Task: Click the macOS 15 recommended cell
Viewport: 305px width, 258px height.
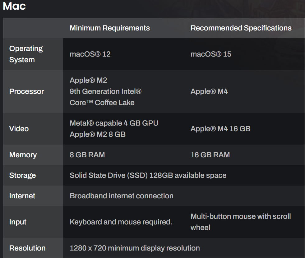Action: coord(211,54)
